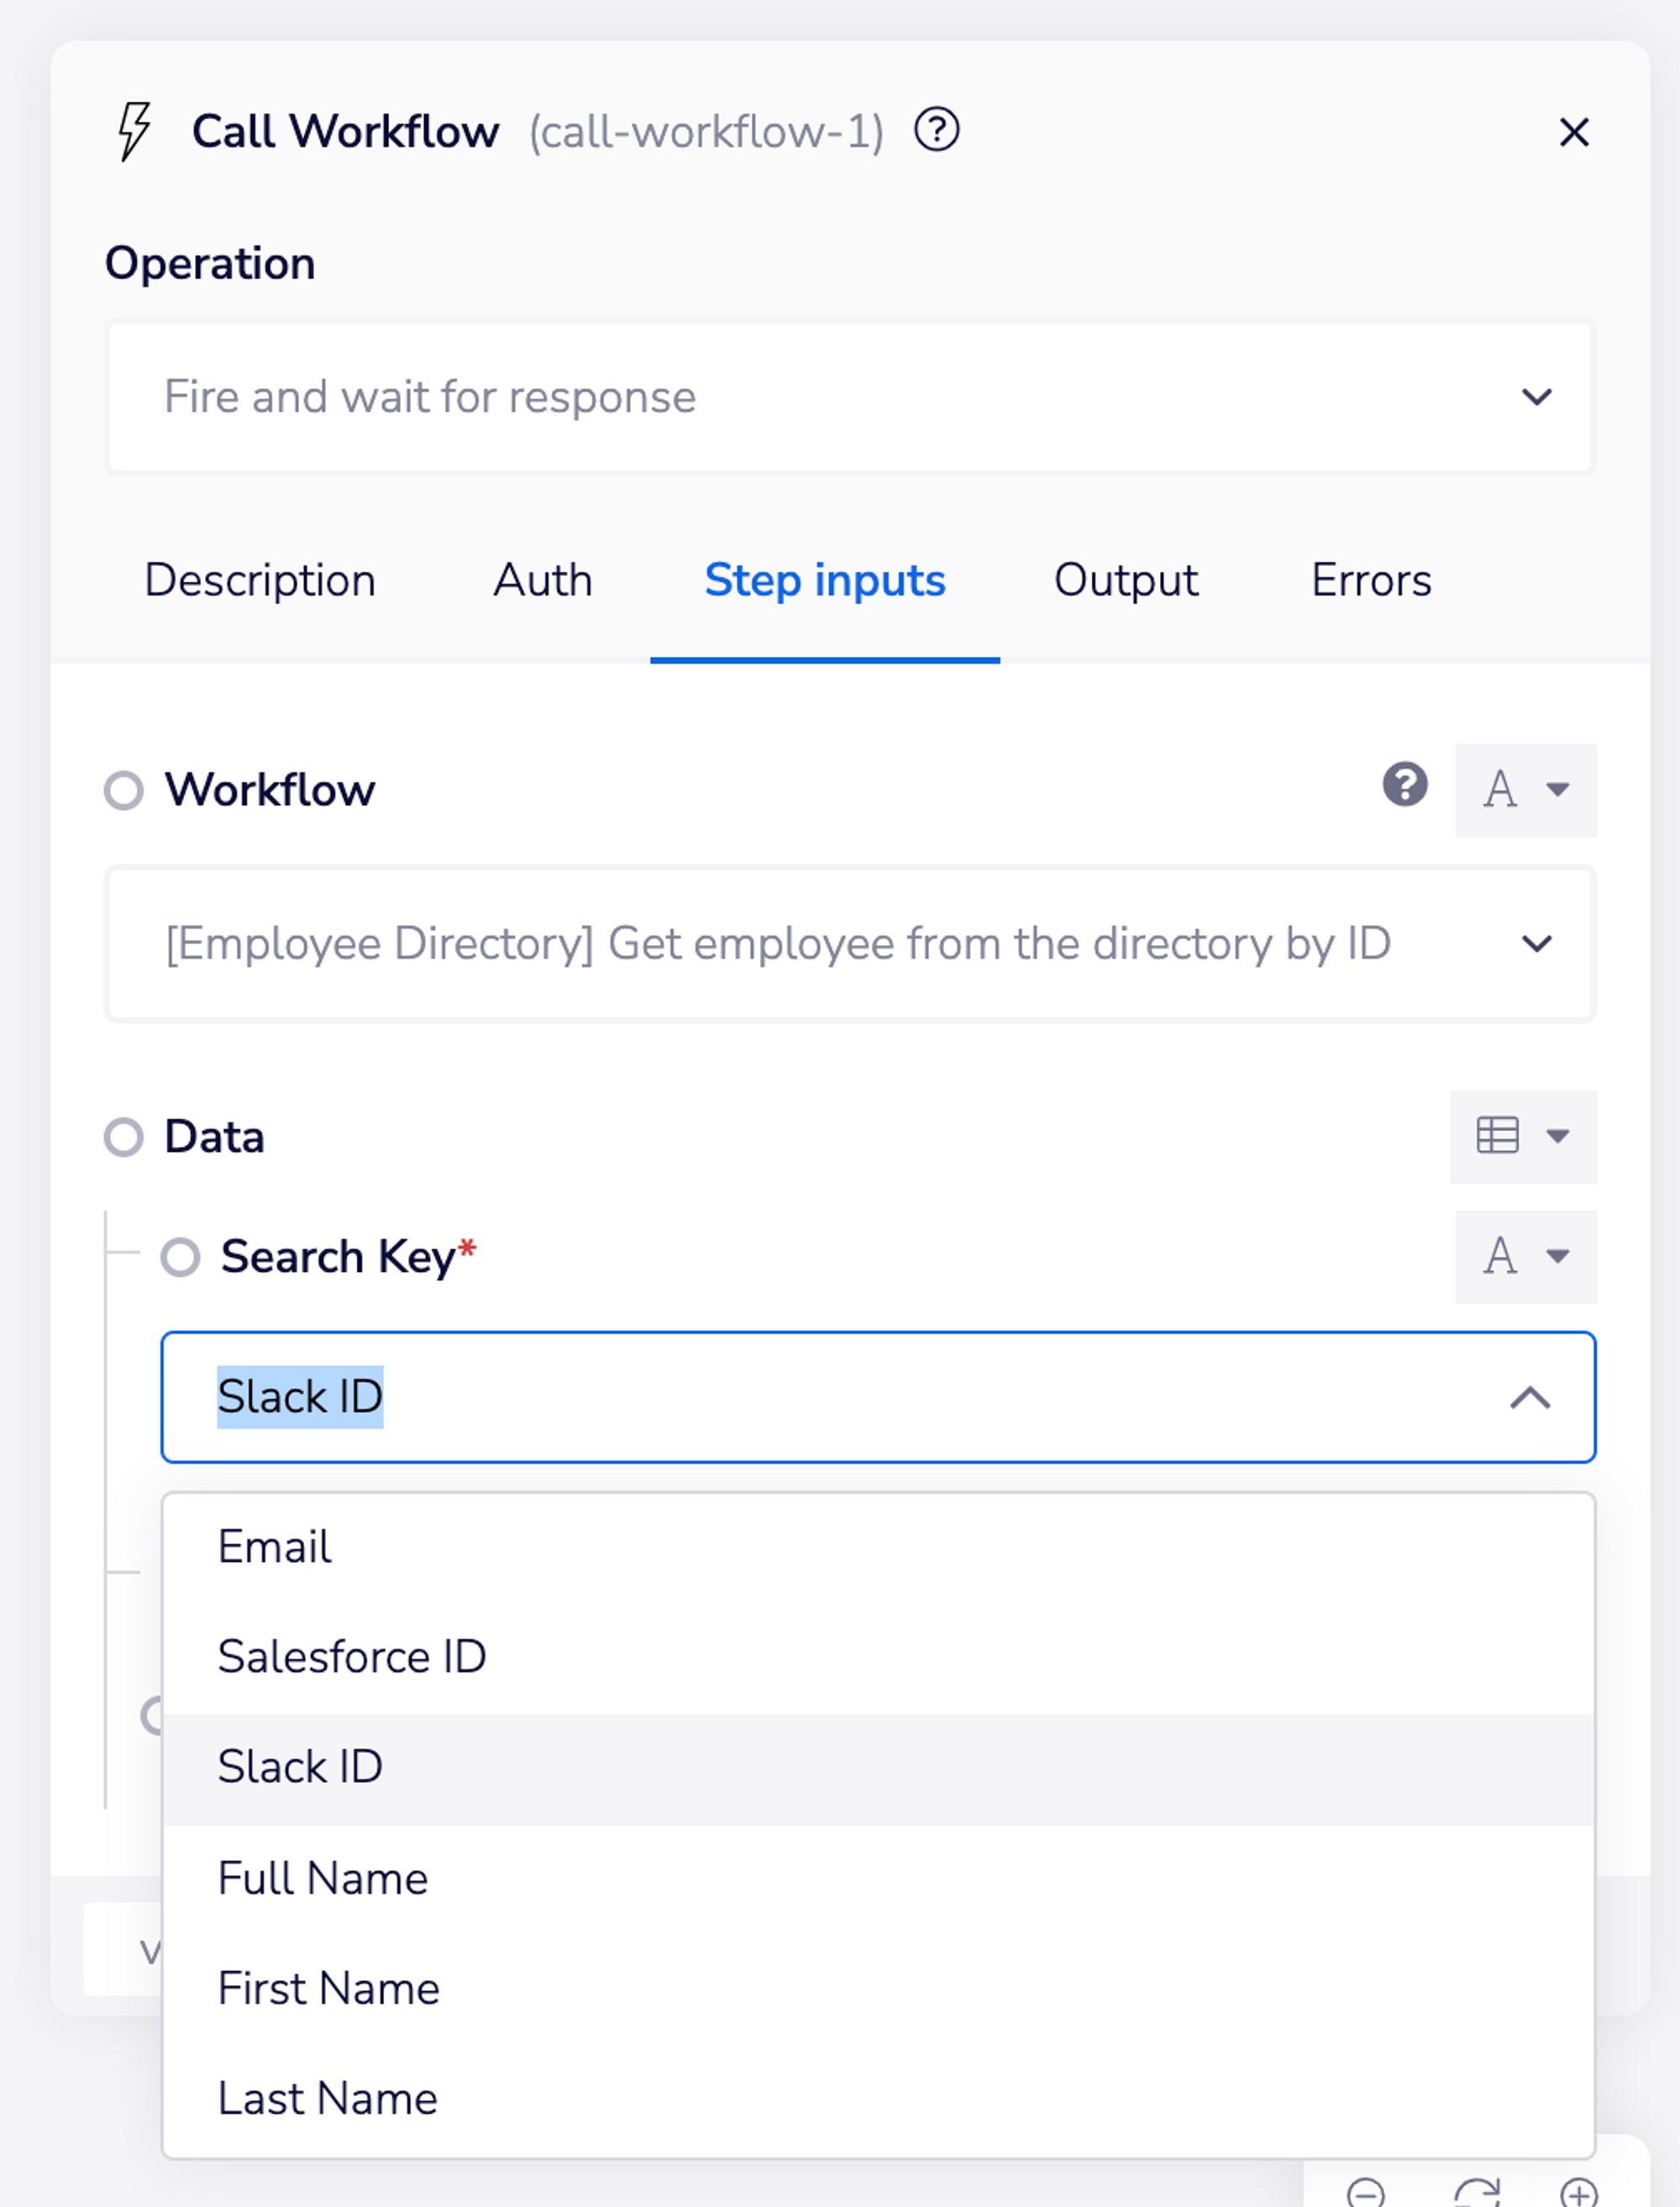Image resolution: width=1680 pixels, height=2207 pixels.
Task: Collapse the Search Key dropdown chevron
Action: coord(1529,1397)
